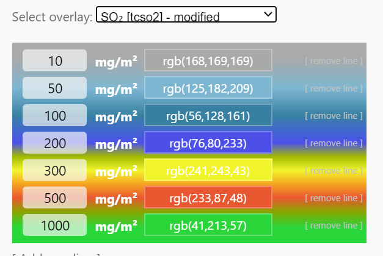Open the green rgb(41,213,57) color swatch
This screenshot has width=383, height=256.
(208, 226)
